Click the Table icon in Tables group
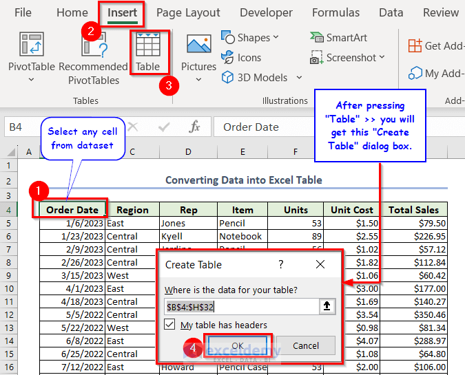 tap(148, 45)
